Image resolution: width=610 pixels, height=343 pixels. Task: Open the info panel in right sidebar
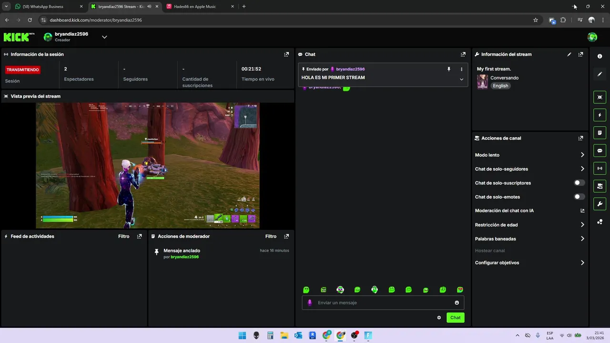[x=600, y=56]
